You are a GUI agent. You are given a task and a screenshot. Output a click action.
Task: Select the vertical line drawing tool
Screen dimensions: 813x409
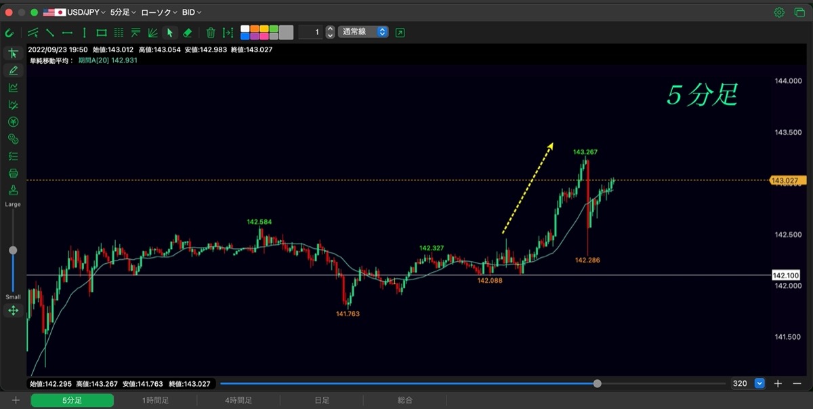point(84,32)
